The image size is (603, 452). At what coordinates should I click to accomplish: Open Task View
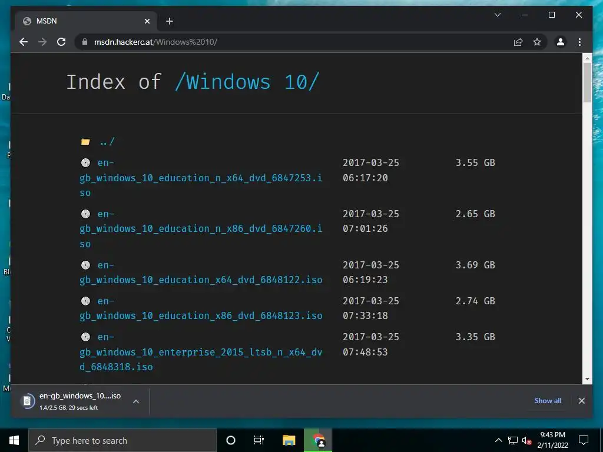(259, 440)
